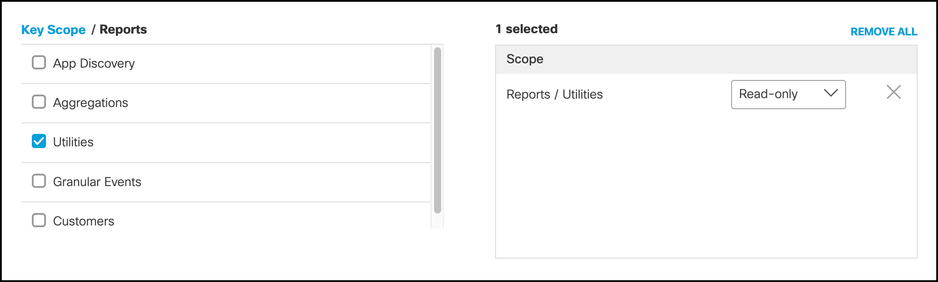Click the 1 selected heading

tap(527, 29)
